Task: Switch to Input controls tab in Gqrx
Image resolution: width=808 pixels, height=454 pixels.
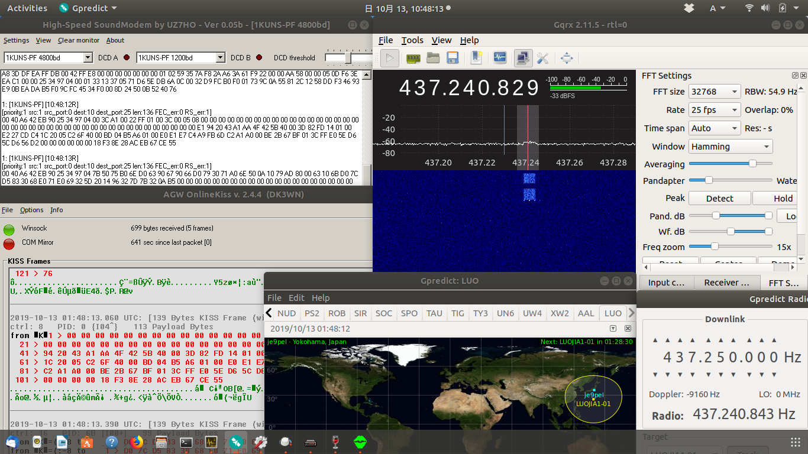Action: click(667, 283)
